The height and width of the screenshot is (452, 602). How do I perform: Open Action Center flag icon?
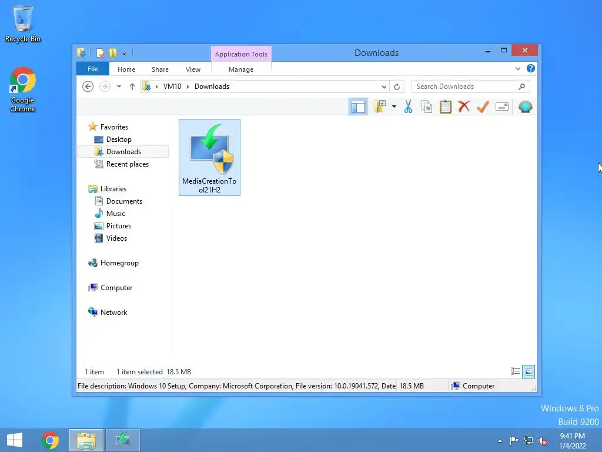point(514,440)
